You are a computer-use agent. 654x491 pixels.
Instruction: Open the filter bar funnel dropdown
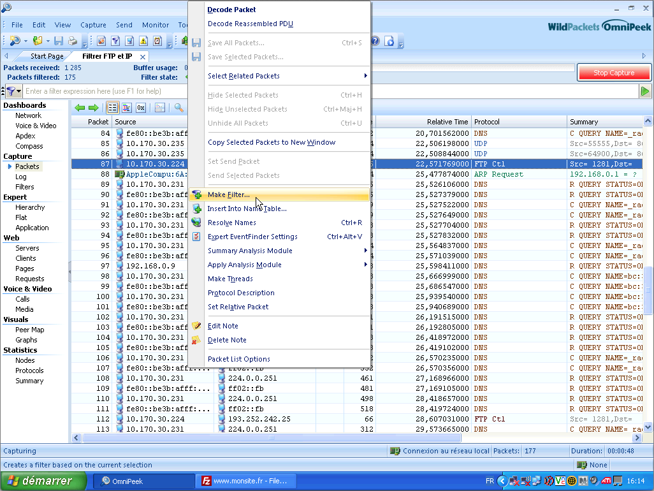pos(18,91)
